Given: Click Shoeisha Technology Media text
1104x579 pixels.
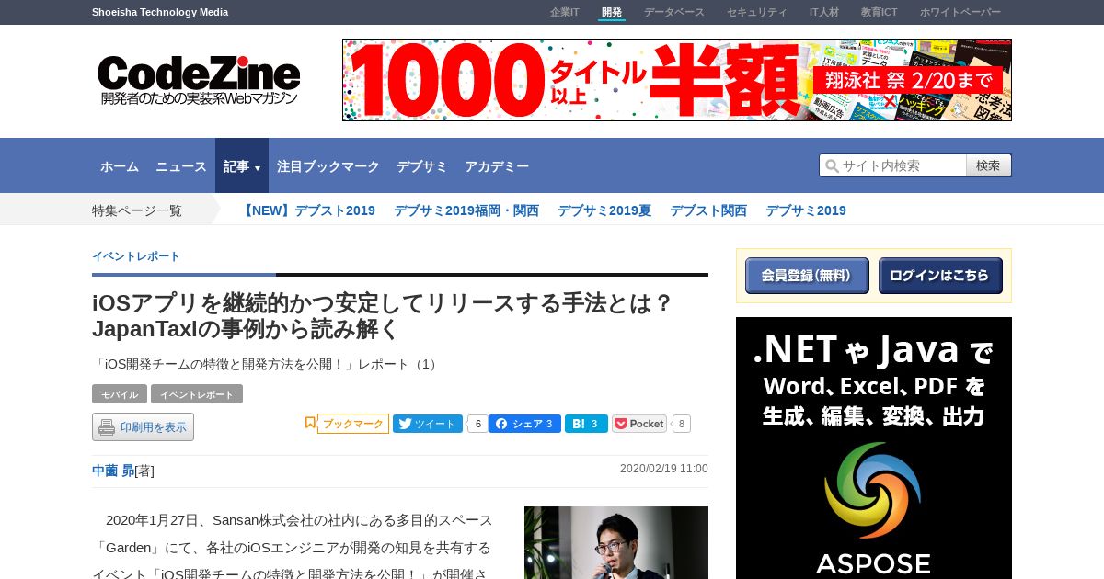Looking at the screenshot, I should pyautogui.click(x=160, y=12).
